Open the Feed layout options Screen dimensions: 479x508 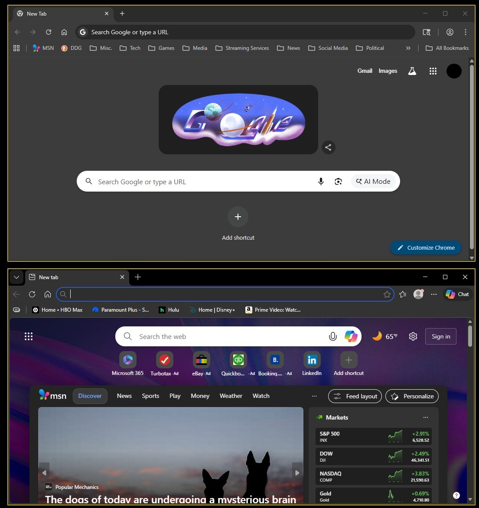pos(355,396)
